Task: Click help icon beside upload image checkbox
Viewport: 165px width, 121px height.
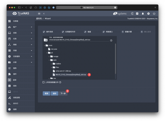Action: pyautogui.click(x=60, y=82)
